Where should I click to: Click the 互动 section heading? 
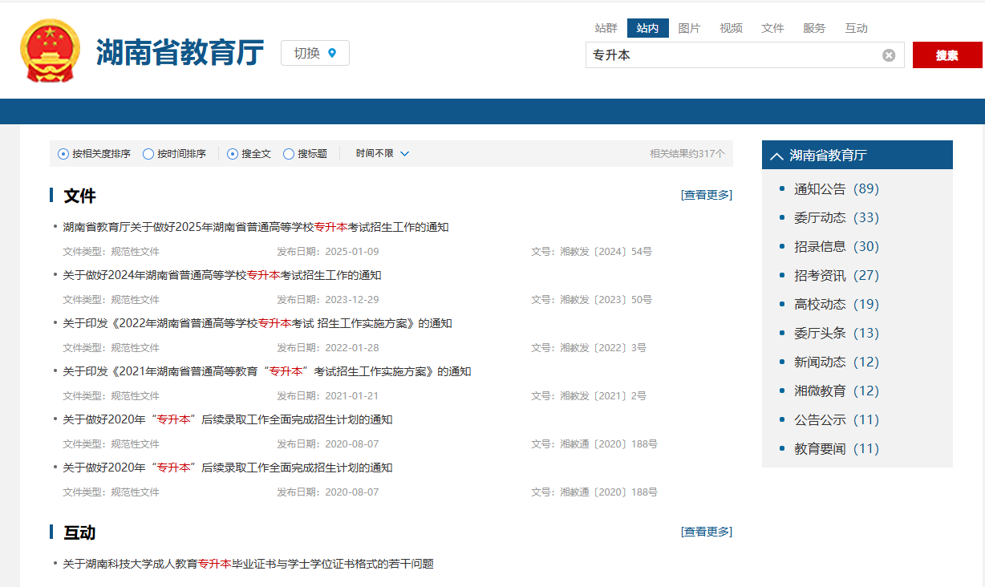tap(79, 532)
